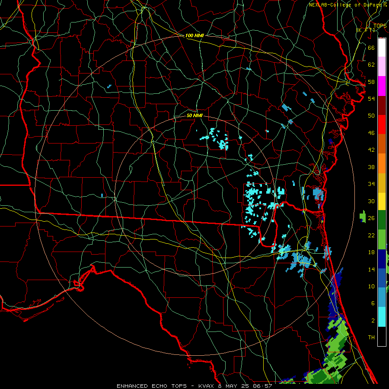Click the '42' legend value

click(371, 150)
